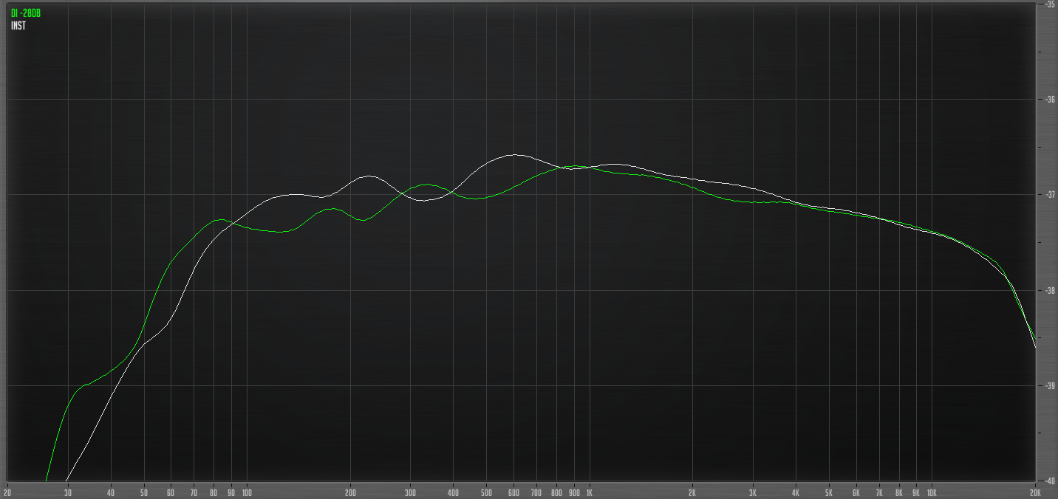Click the -35 dB label at top right

[1051, 6]
